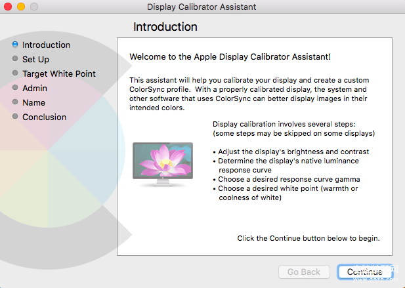Click the Introduction page heading
The image size is (405, 288).
[165, 27]
